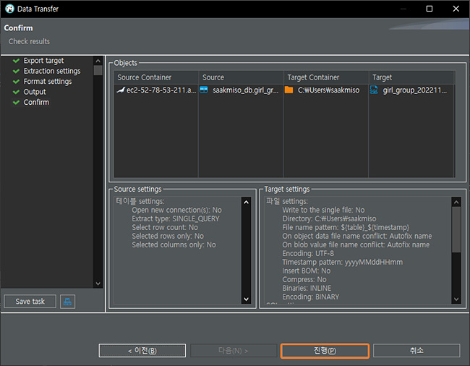The image size is (470, 366).
Task: Click the '테이블 settings:' heading
Action: 140,201
